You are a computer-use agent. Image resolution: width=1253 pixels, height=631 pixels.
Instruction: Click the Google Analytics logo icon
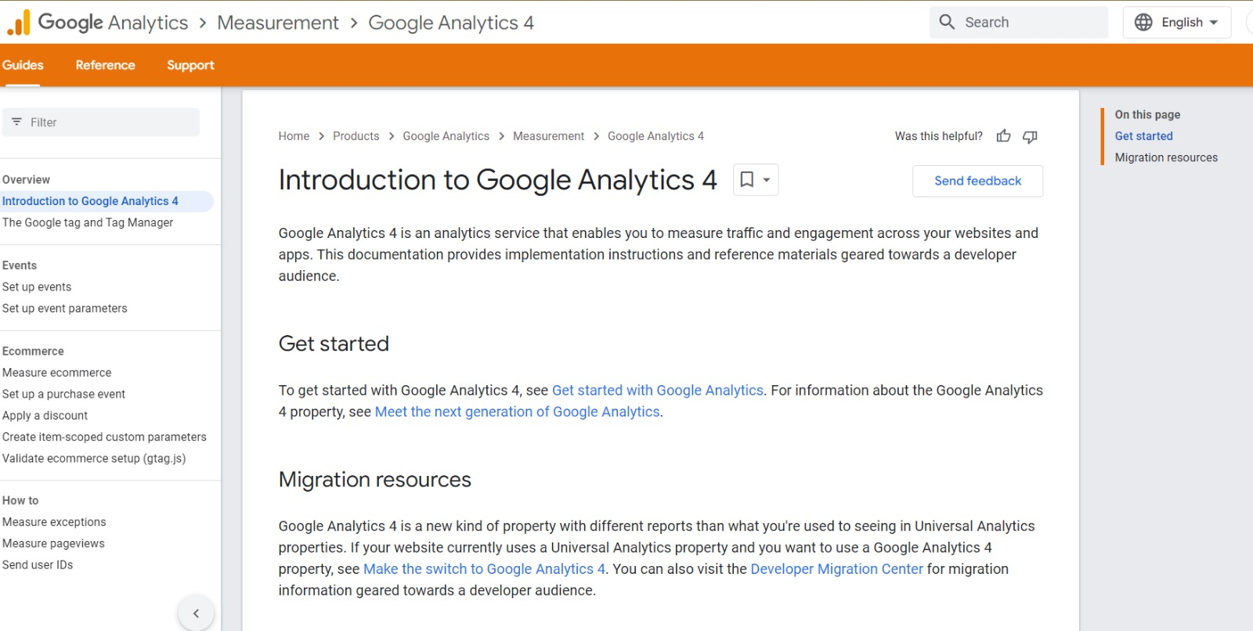pyautogui.click(x=18, y=22)
